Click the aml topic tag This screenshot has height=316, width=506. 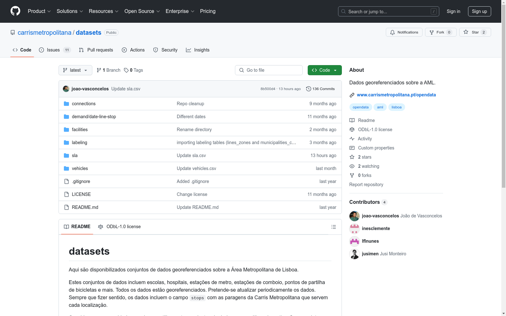[380, 107]
